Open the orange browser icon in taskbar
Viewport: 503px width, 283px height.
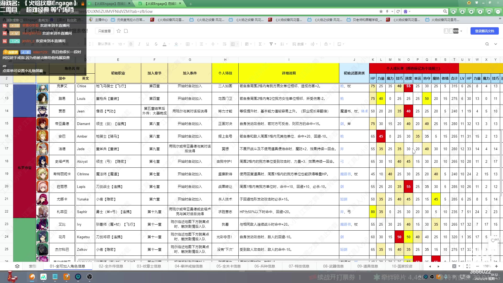[32, 277]
